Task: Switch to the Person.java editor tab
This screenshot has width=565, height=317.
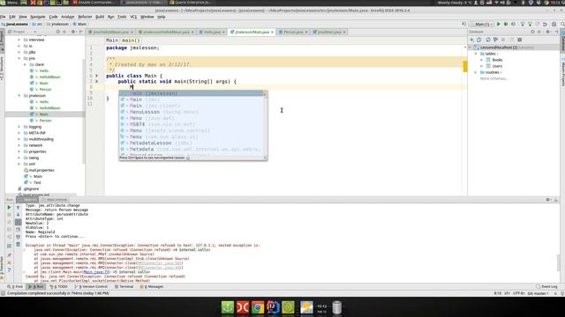Action: pos(293,32)
